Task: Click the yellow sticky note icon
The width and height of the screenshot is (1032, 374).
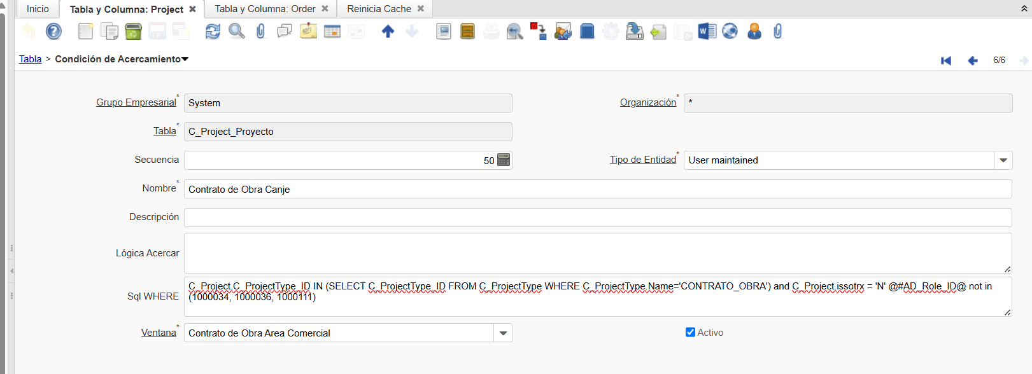Action: [308, 31]
